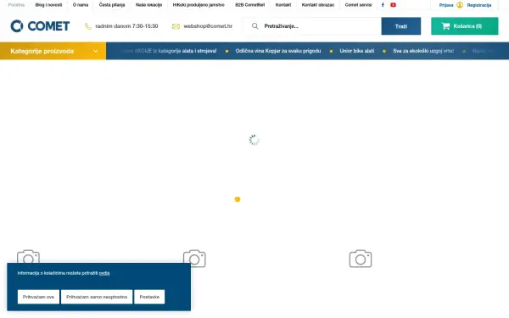Image resolution: width=509 pixels, height=318 pixels.
Task: Click the user profile icon beside Prijava
Action: [x=460, y=5]
